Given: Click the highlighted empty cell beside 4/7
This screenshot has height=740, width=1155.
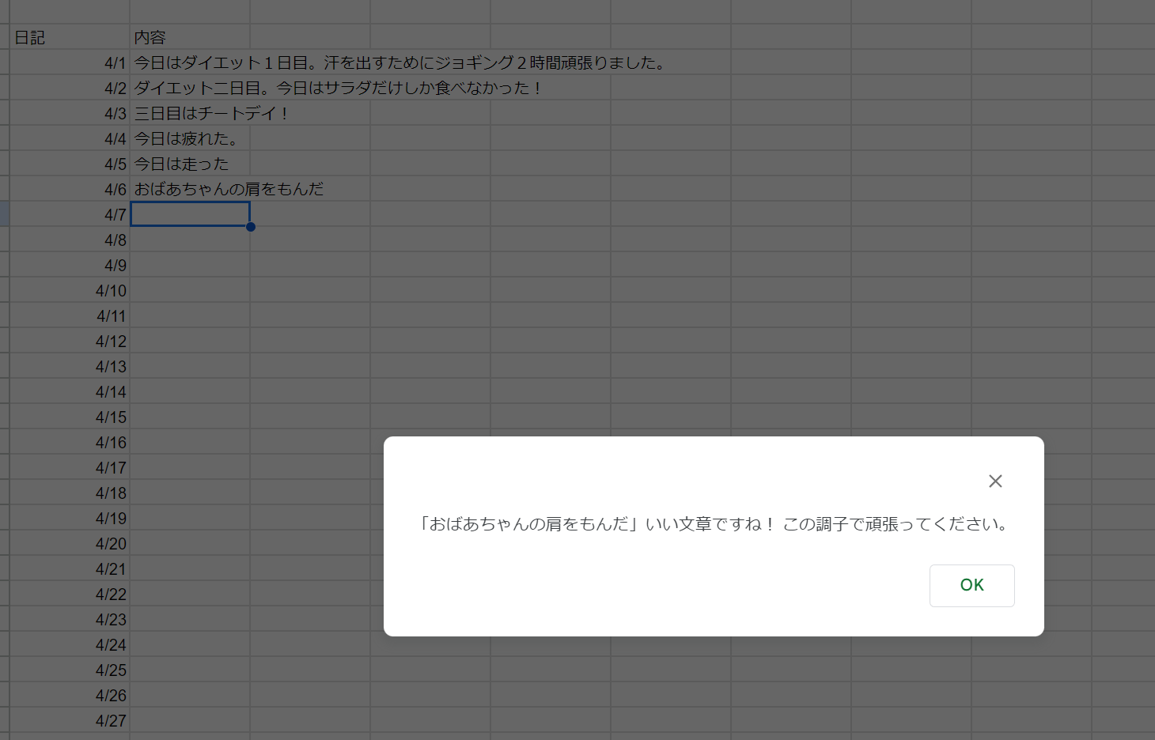Looking at the screenshot, I should pyautogui.click(x=190, y=214).
